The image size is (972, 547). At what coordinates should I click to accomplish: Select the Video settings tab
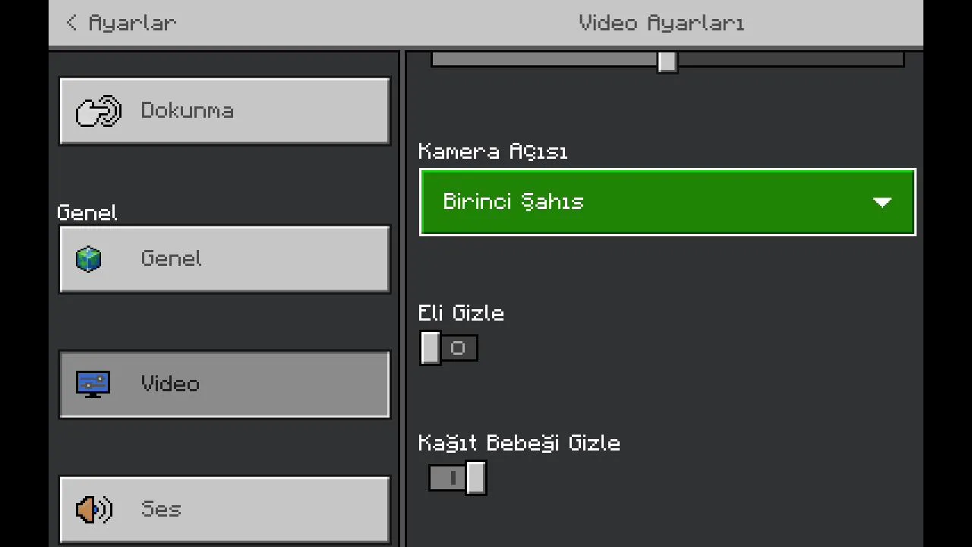225,384
